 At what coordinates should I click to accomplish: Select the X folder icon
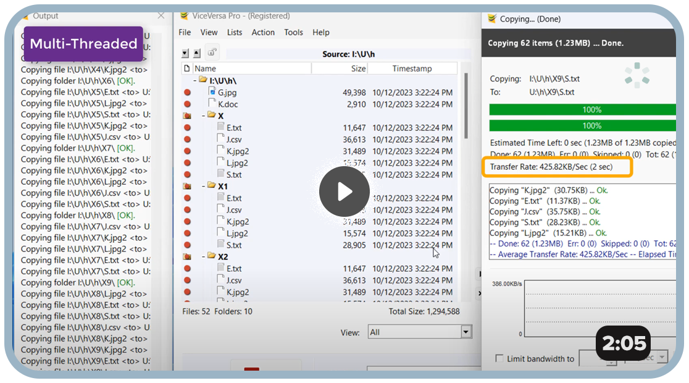(x=211, y=115)
